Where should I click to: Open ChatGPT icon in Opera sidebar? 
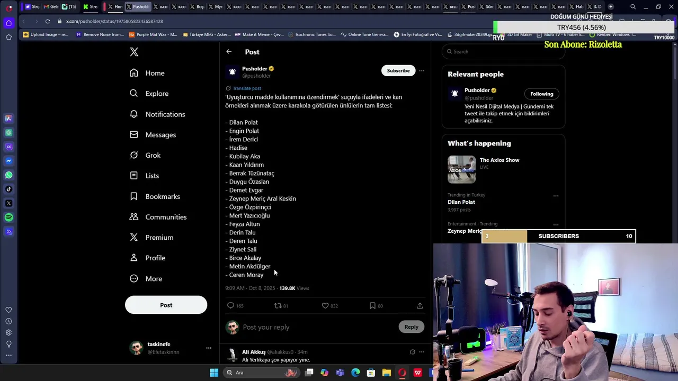click(x=8, y=133)
